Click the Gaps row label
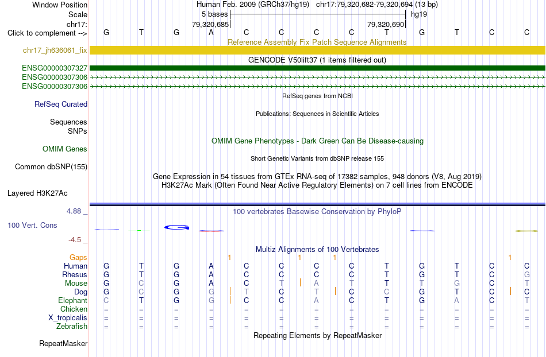Screen dimensions: 546x357 [x=78, y=258]
